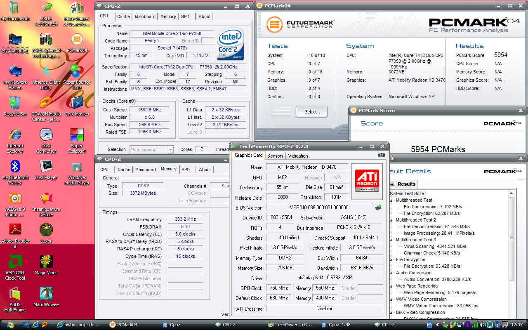Collapse the WMV Video Compression node
Screen dimensions: 528x330
(x=391, y=299)
